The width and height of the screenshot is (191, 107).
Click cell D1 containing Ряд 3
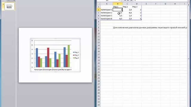pyautogui.click(x=137, y=7)
